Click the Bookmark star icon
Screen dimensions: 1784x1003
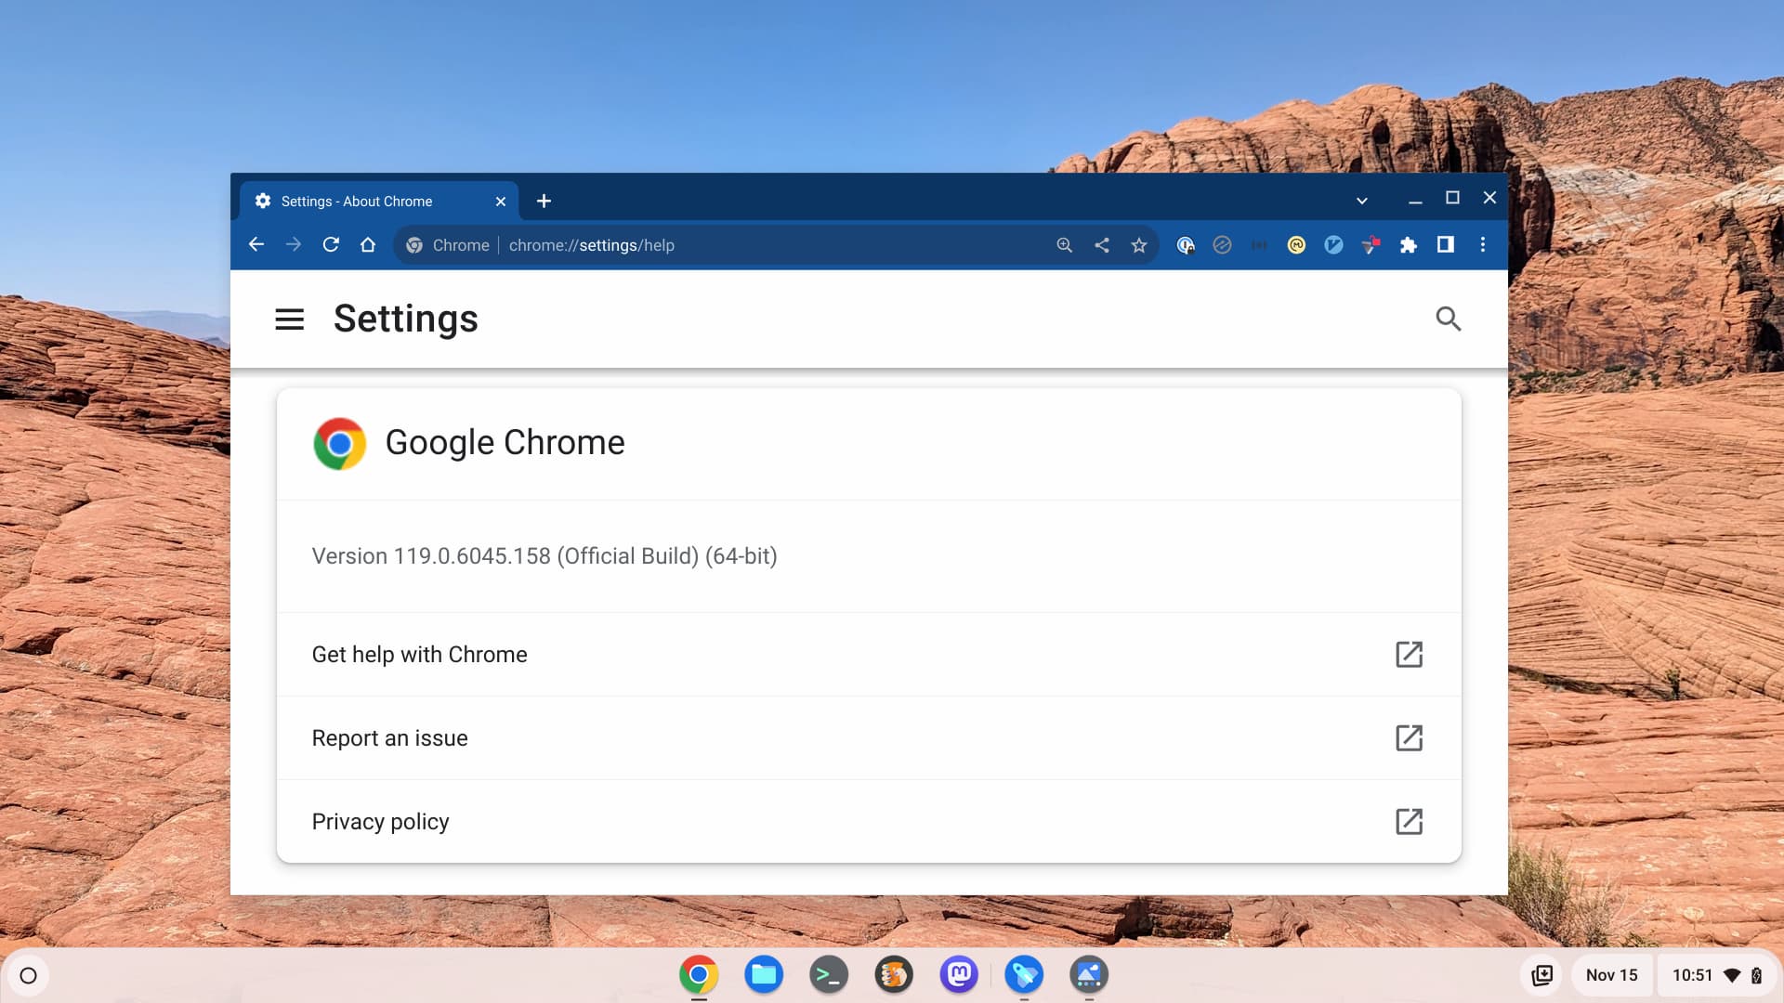click(x=1138, y=245)
